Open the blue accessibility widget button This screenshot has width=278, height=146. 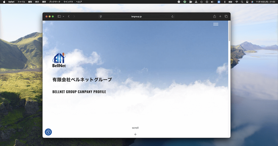(48, 132)
